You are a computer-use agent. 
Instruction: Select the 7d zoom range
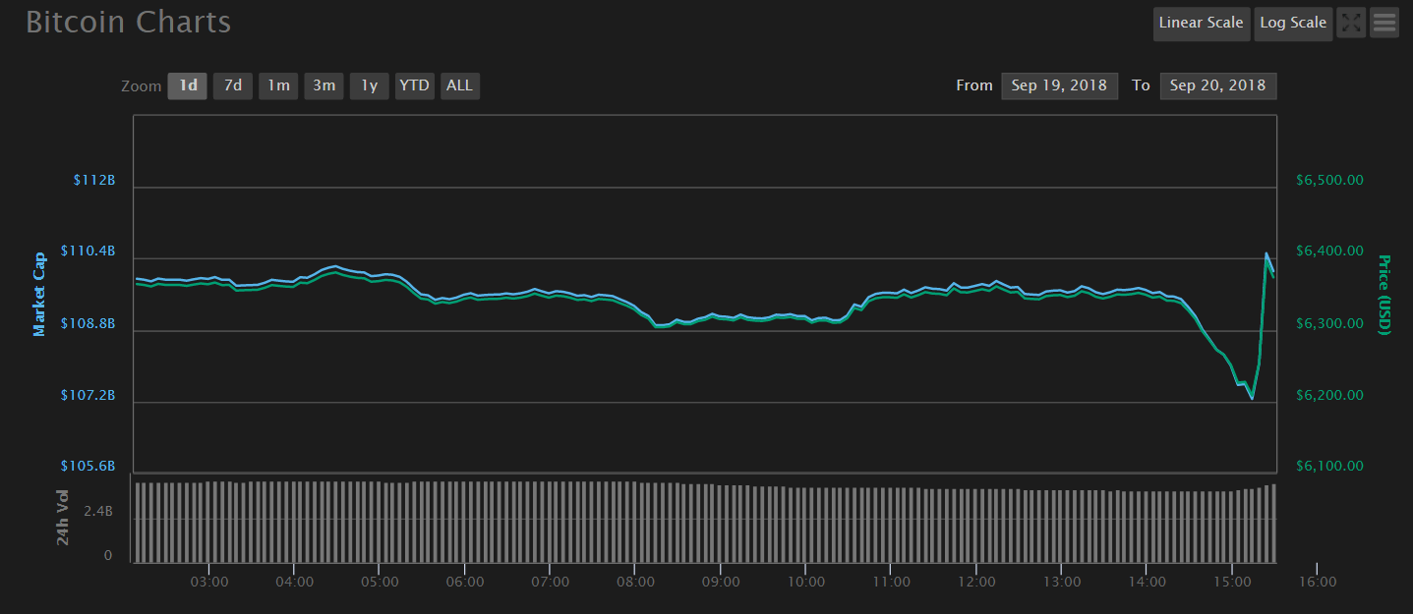233,85
